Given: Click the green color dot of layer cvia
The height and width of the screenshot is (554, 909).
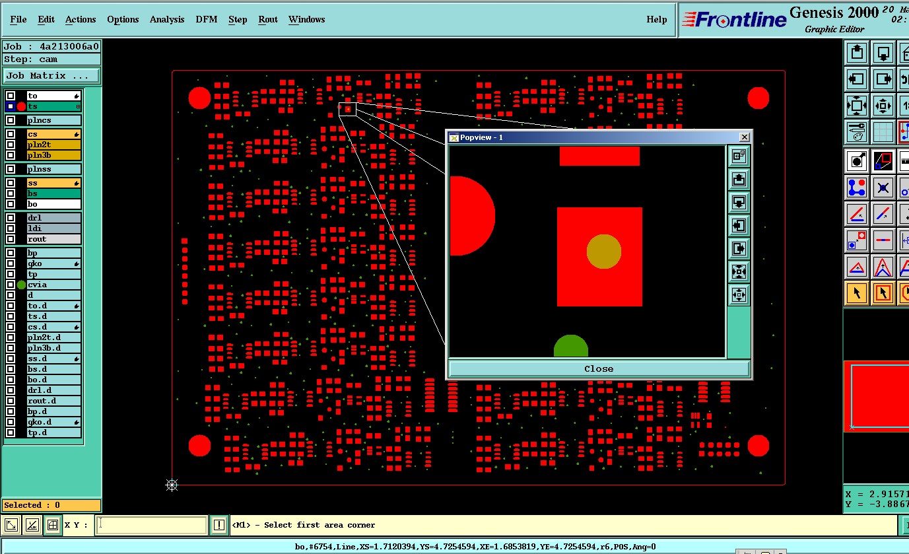Looking at the screenshot, I should pyautogui.click(x=21, y=285).
